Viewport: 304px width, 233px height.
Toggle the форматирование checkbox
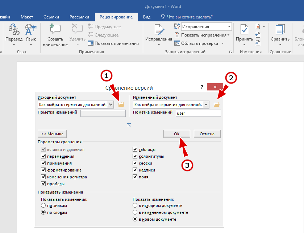point(43,170)
